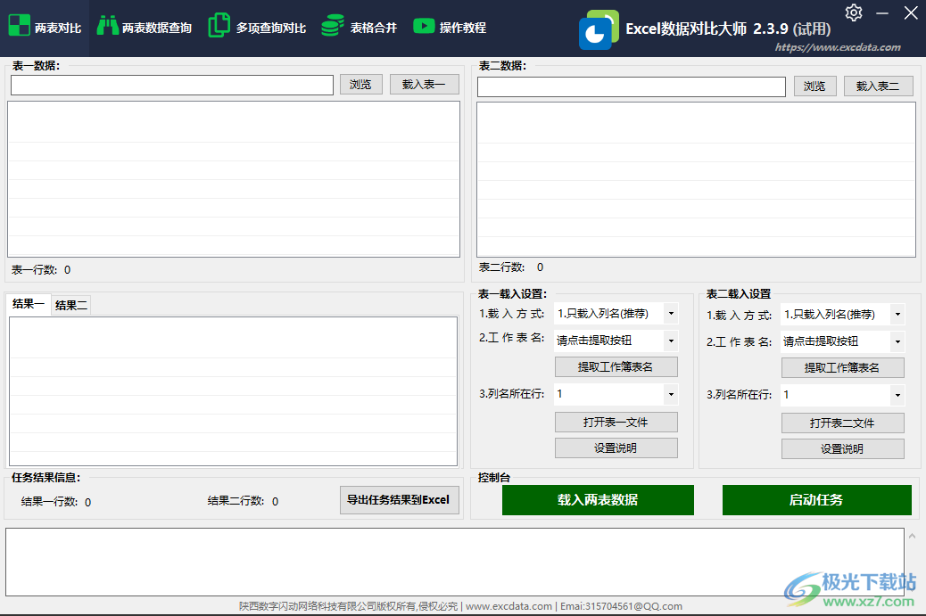This screenshot has height=616, width=926.
Task: Expand 表一 载入方式 dropdown
Action: pyautogui.click(x=671, y=313)
